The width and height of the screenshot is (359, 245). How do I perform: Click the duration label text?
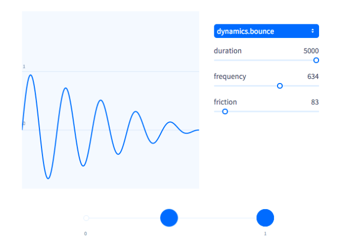tap(228, 51)
